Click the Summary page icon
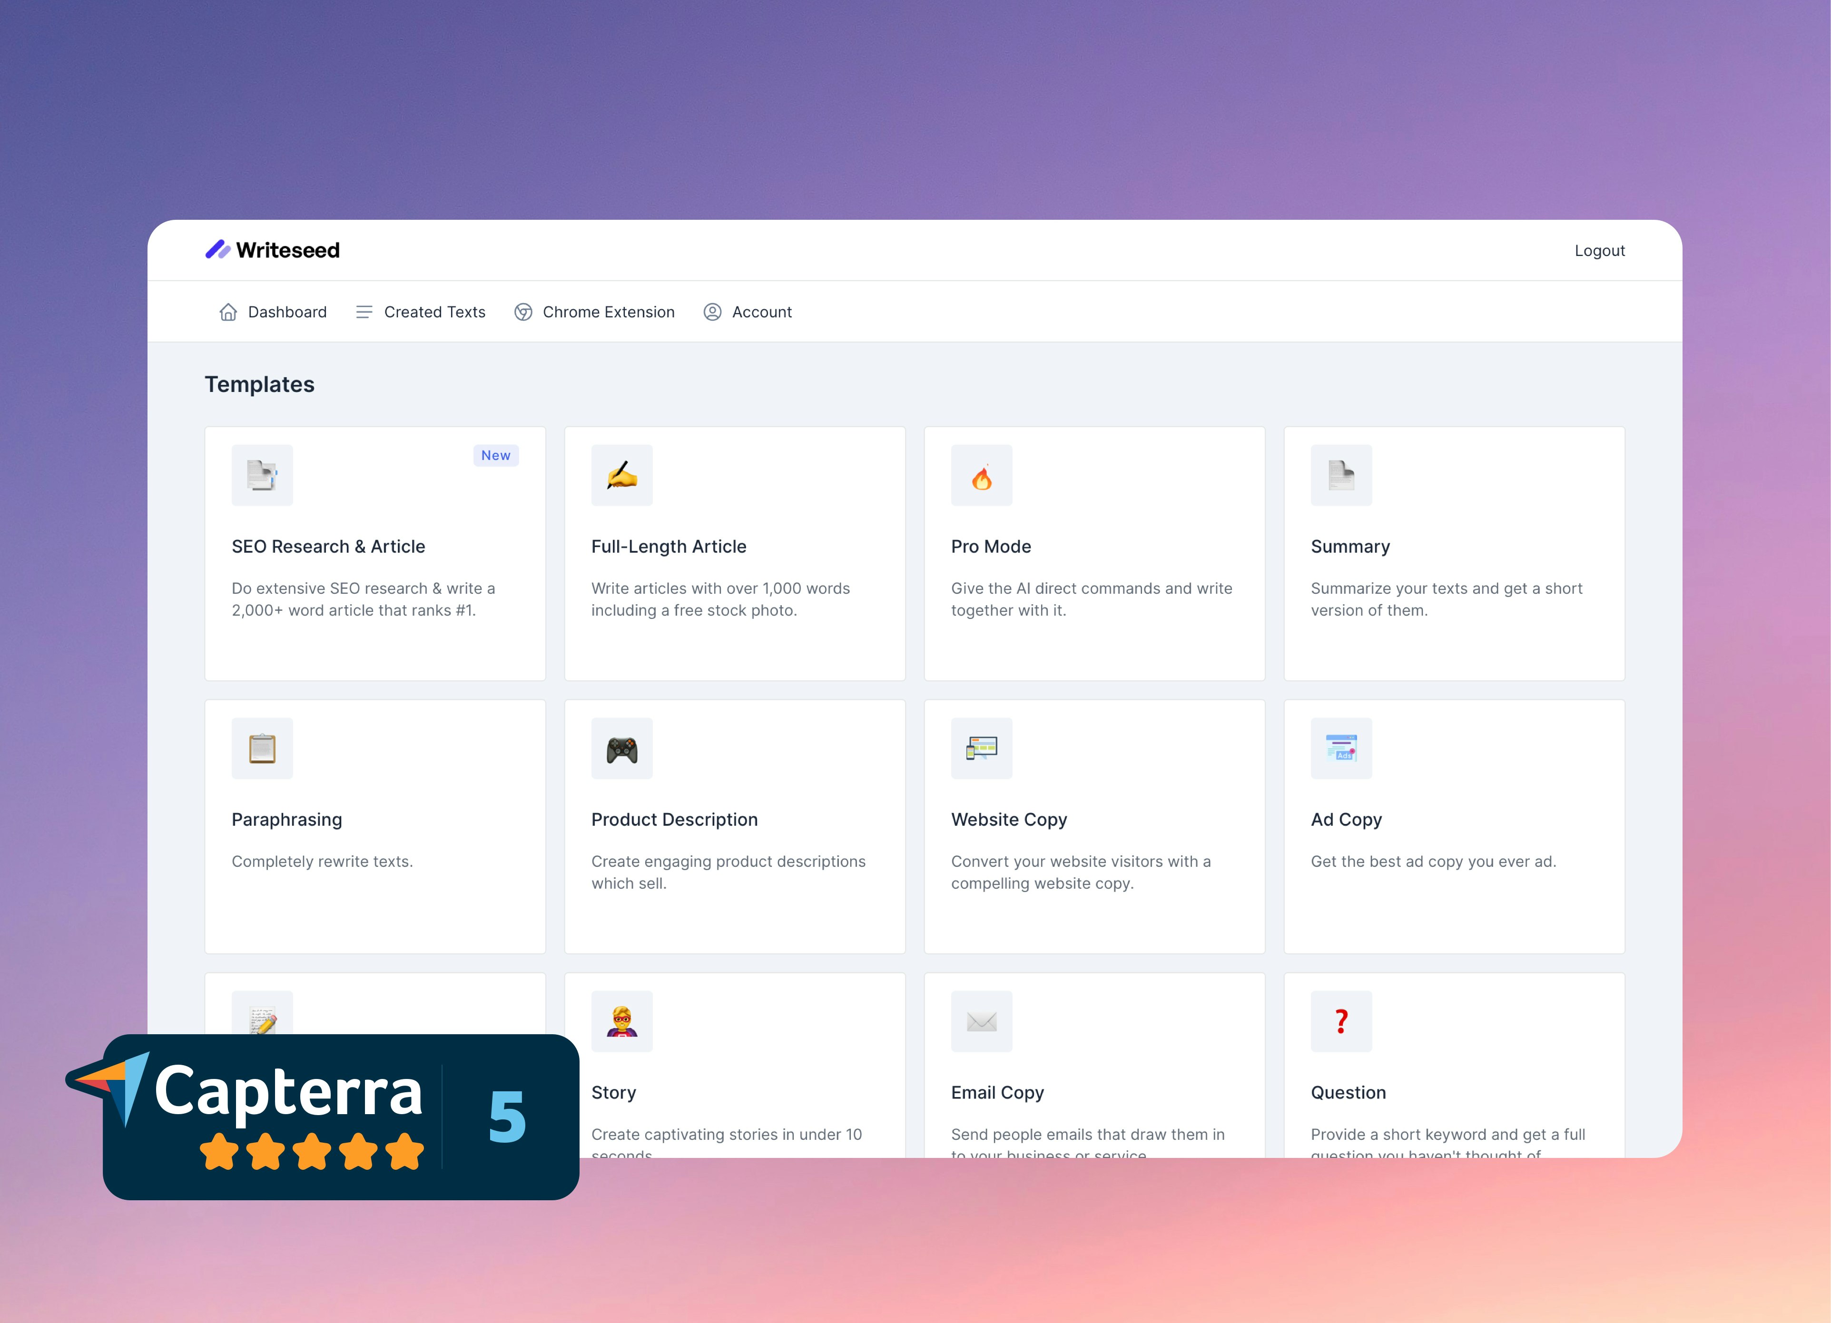Image resolution: width=1831 pixels, height=1323 pixels. 1341,475
